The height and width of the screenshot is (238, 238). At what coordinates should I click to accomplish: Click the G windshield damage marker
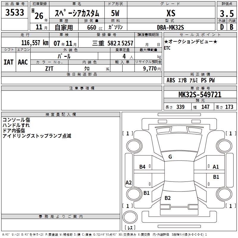coord(170,157)
